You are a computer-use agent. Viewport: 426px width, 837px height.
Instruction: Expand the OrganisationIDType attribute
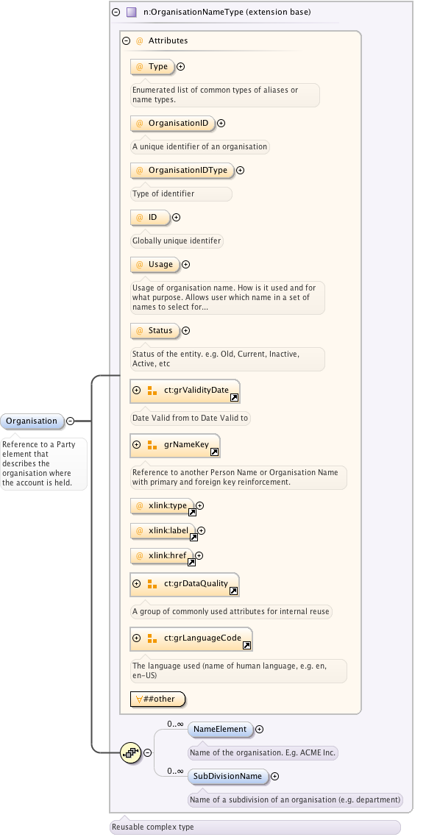pyautogui.click(x=241, y=171)
